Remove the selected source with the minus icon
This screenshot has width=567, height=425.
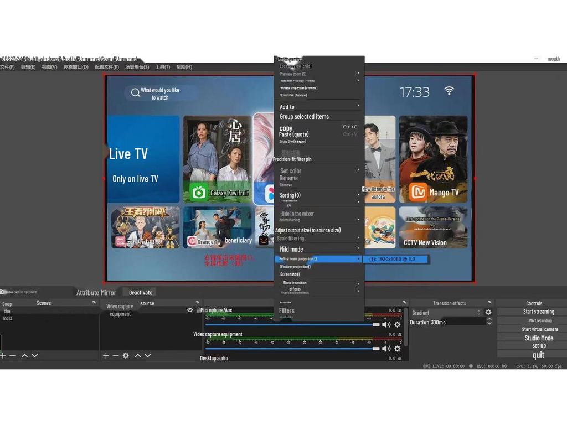click(116, 356)
